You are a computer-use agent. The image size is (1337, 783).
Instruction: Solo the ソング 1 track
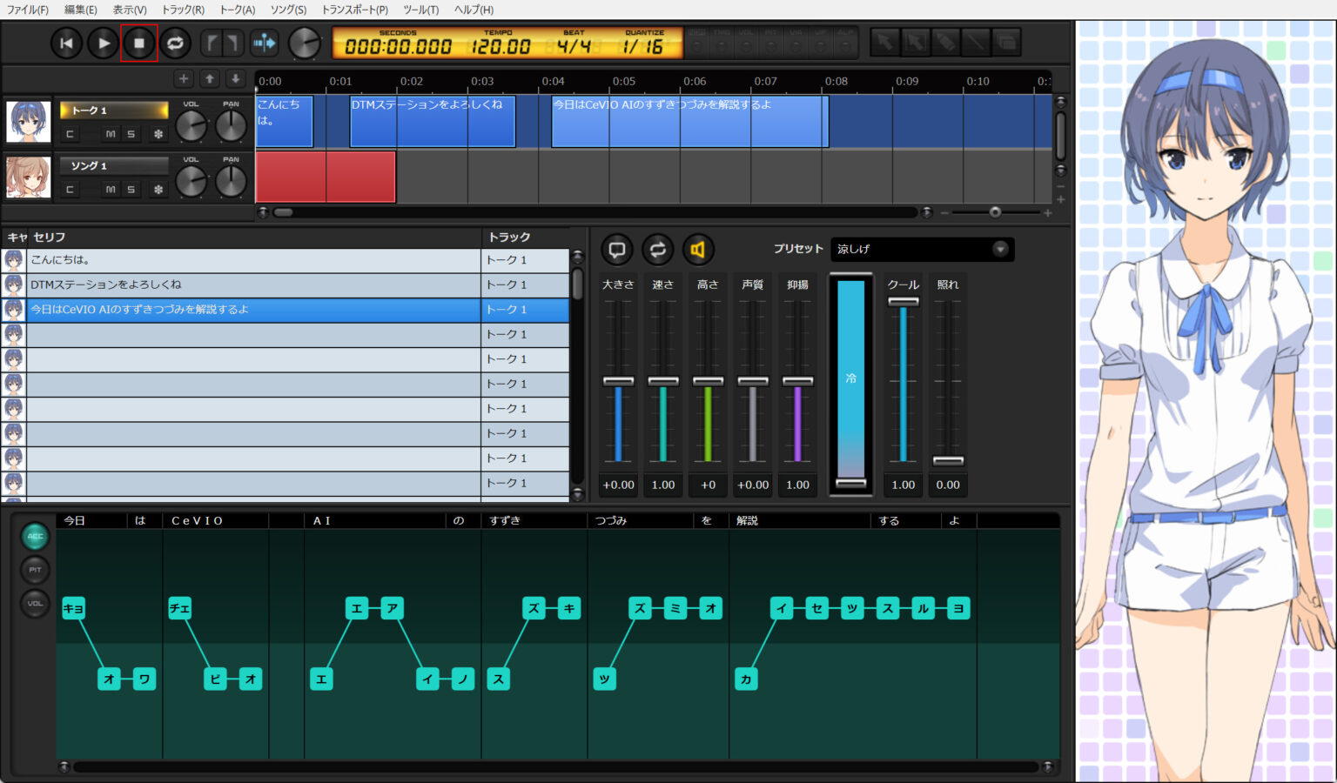131,189
